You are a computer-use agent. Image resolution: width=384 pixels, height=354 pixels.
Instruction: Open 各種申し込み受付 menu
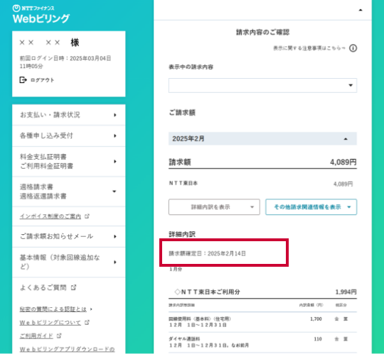pos(68,135)
